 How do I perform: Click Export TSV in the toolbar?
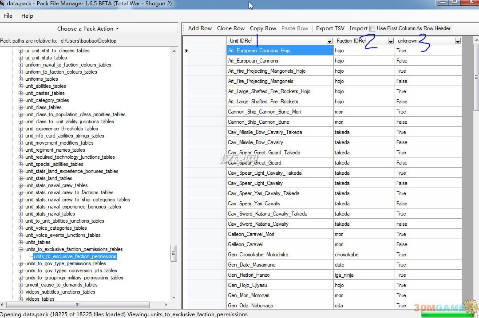point(330,28)
